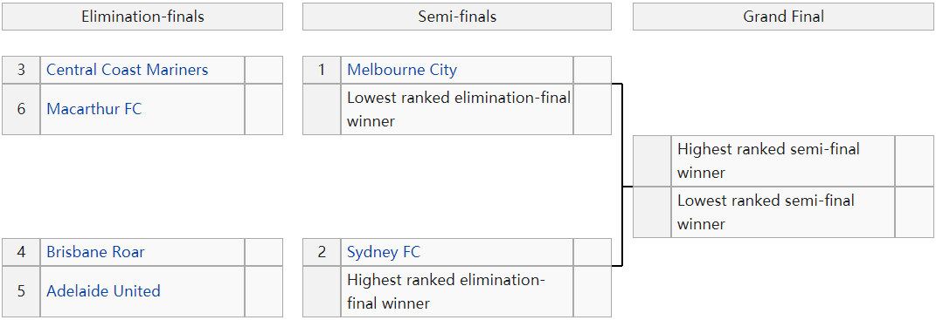This screenshot has height=320, width=936.
Task: Click seed number 6 beside Macarthur FC
Action: (x=22, y=109)
